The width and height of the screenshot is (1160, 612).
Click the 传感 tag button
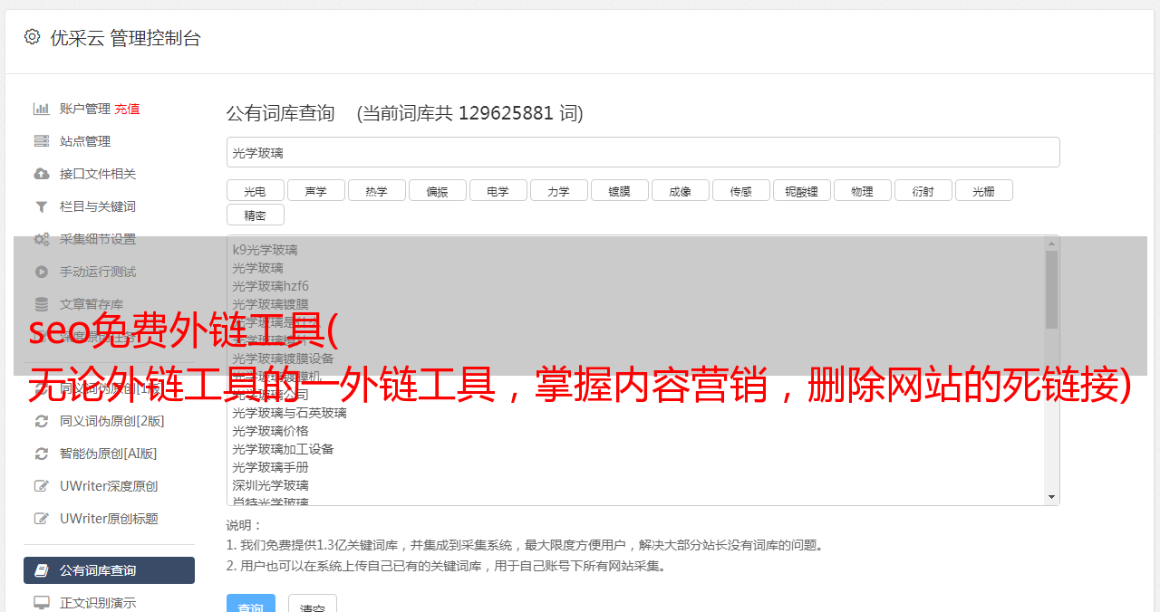(x=740, y=190)
